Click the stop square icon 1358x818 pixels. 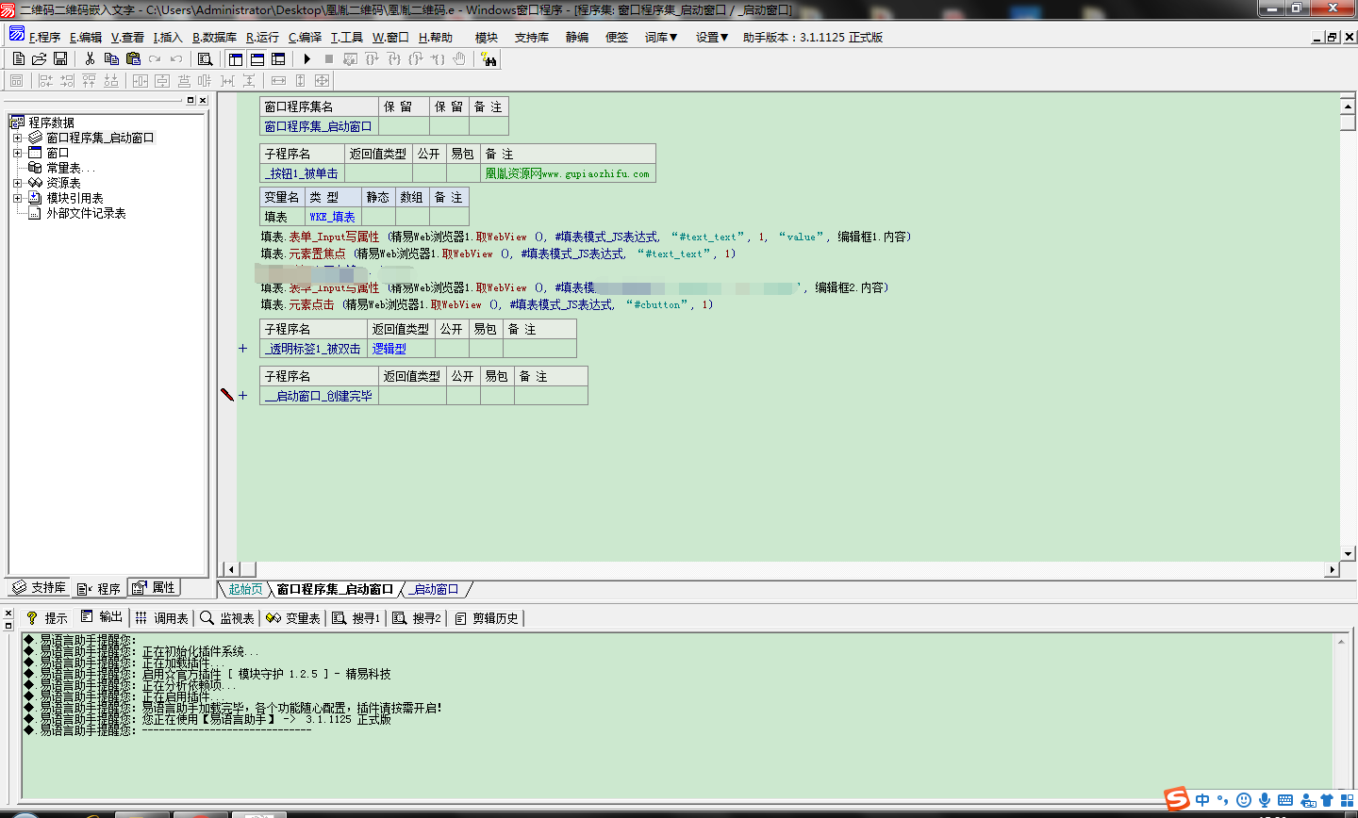click(x=329, y=58)
